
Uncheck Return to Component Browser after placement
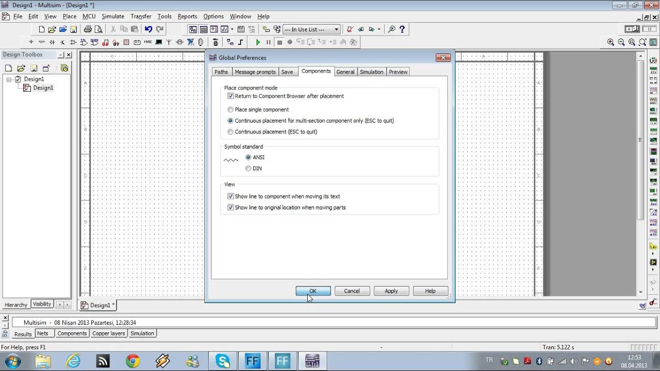coord(230,96)
